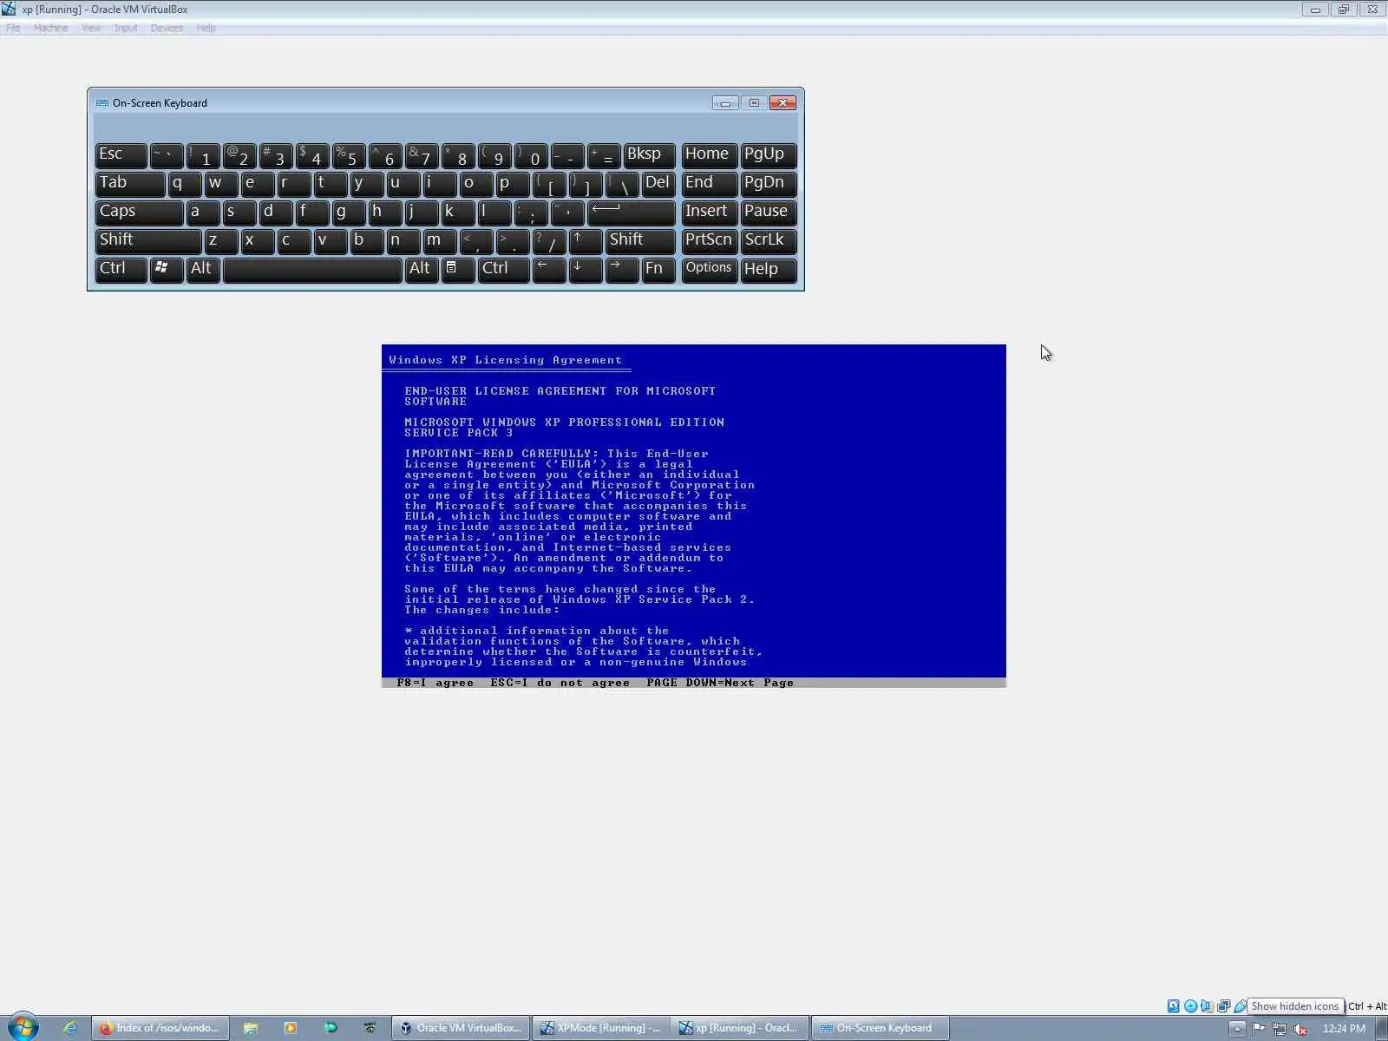This screenshot has width=1388, height=1041.
Task: Open Windows Explorer folder taskbar icon
Action: click(x=251, y=1028)
